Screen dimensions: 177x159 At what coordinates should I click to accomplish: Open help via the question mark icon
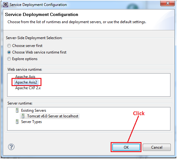[11, 147]
